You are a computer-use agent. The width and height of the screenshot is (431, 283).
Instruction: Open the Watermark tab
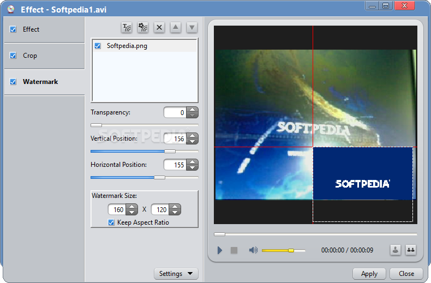pyautogui.click(x=44, y=82)
